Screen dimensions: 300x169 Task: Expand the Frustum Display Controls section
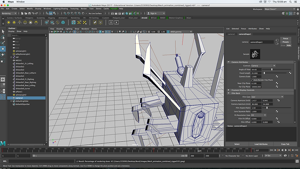[x=229, y=90]
